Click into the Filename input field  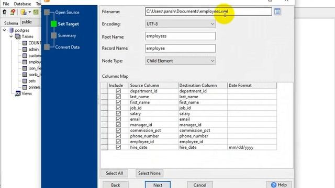[x=208, y=11]
